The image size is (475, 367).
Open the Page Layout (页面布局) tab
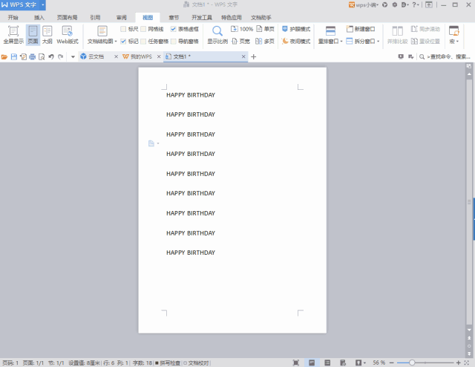tap(67, 18)
